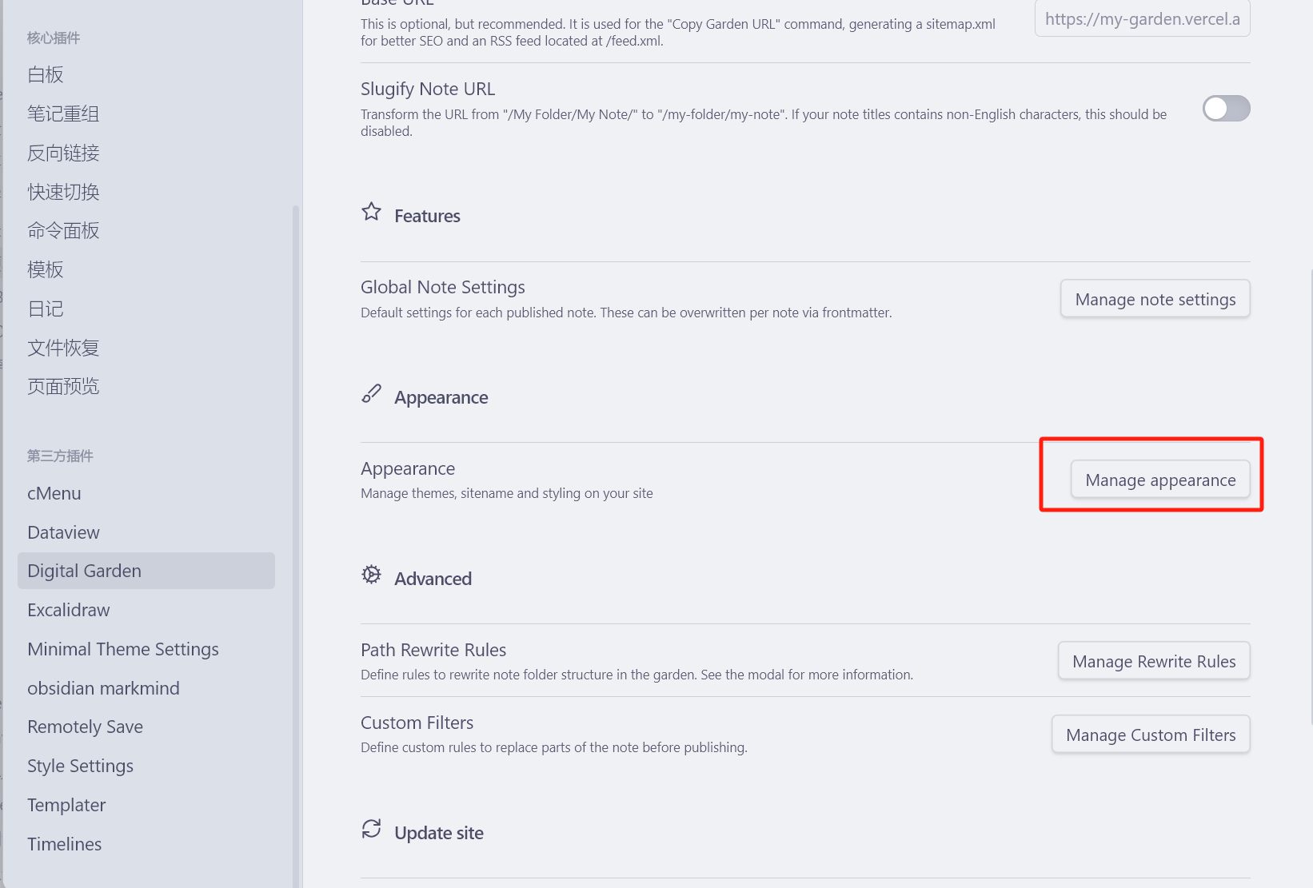Click the star icon beside Features

tap(371, 212)
